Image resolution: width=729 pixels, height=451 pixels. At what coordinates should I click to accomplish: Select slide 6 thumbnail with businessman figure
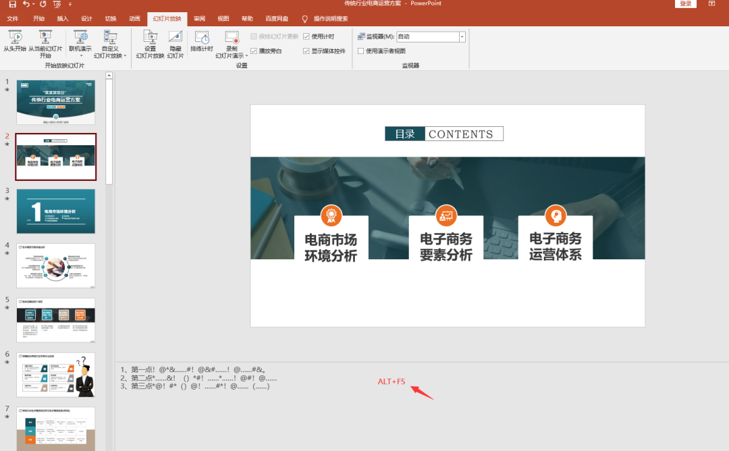[56, 375]
